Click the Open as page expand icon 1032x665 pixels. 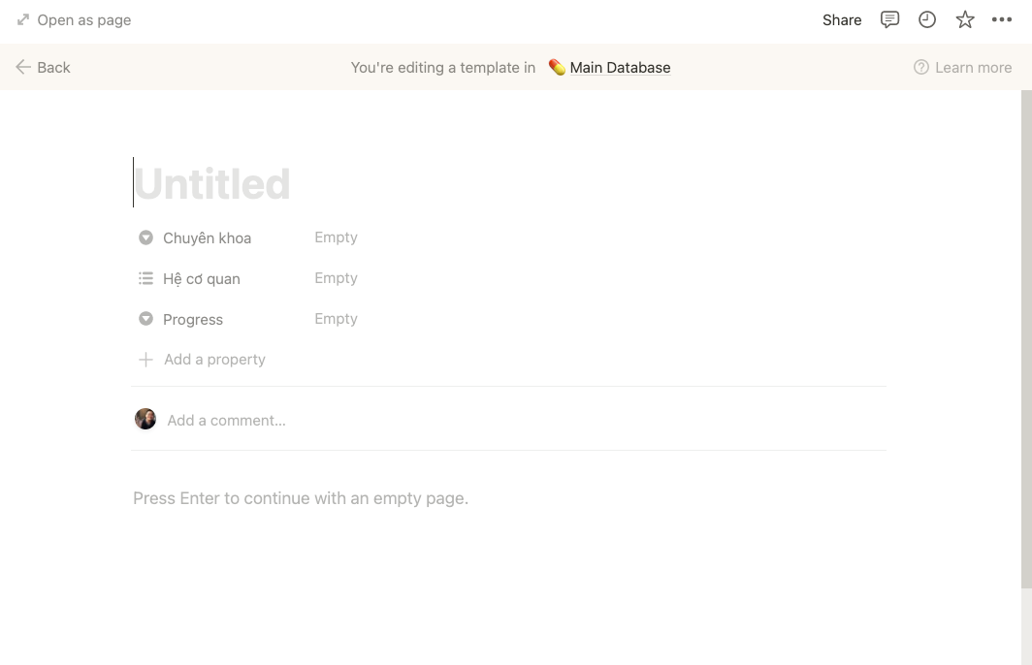pyautogui.click(x=21, y=18)
